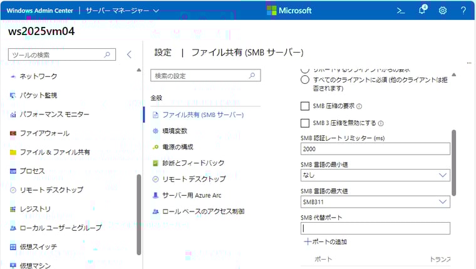Click the tools list scrollbar thumb
476x269 pixels.
[x=139, y=215]
